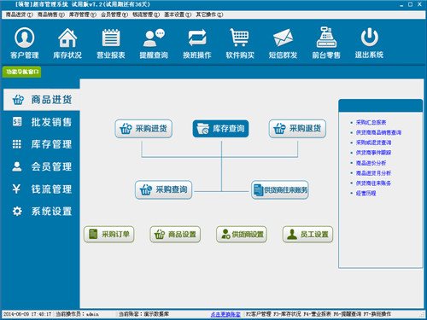This screenshot has height=320, width=427.
Task: Open 软件购买 shopping cart icon
Action: (240, 43)
